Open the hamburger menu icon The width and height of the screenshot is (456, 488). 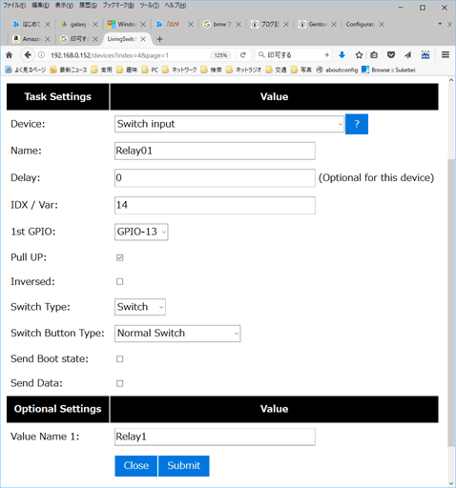click(446, 55)
